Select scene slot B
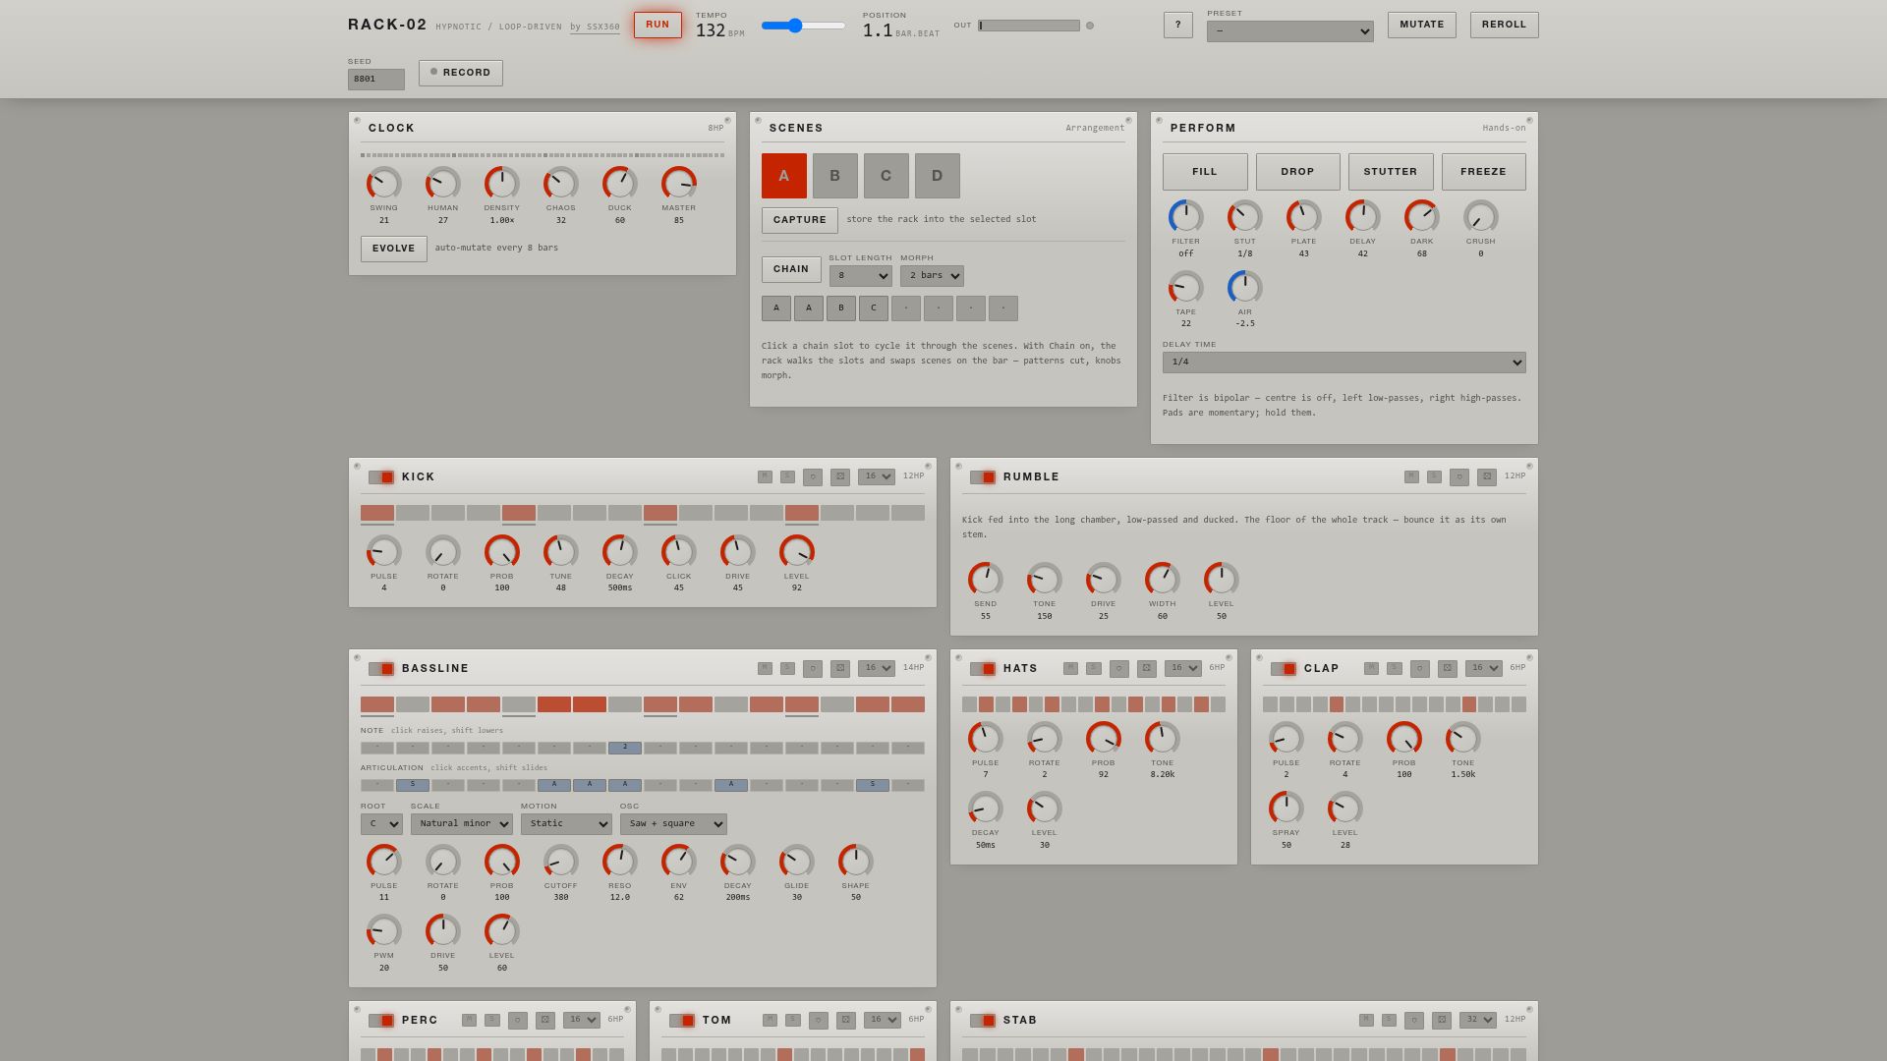The image size is (1887, 1061). point(835,176)
